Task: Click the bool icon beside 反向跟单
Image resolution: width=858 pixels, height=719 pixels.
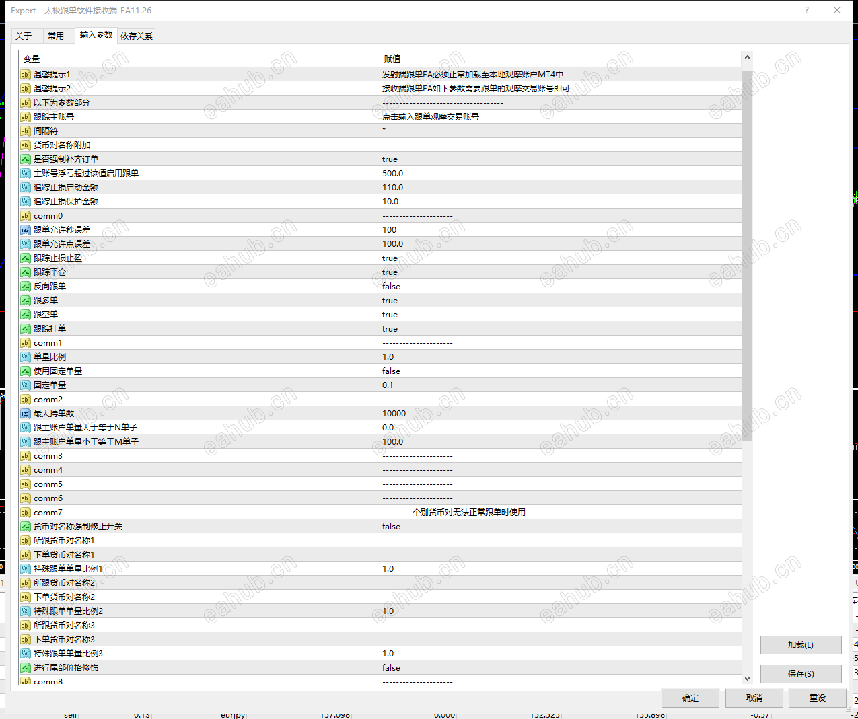Action: pos(26,287)
